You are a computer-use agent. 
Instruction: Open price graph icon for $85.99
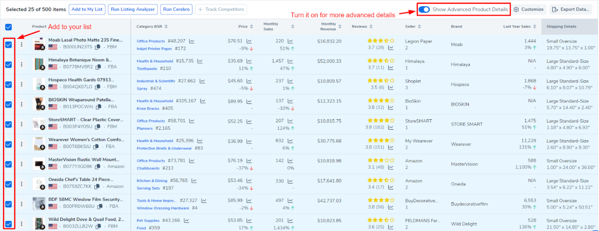click(249, 200)
